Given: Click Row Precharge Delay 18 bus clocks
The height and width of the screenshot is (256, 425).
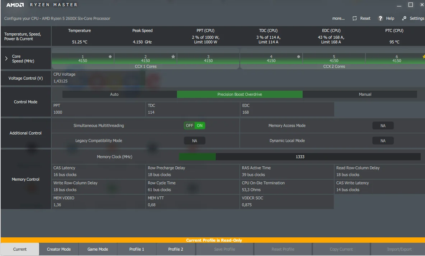Looking at the screenshot, I should point(159,175).
